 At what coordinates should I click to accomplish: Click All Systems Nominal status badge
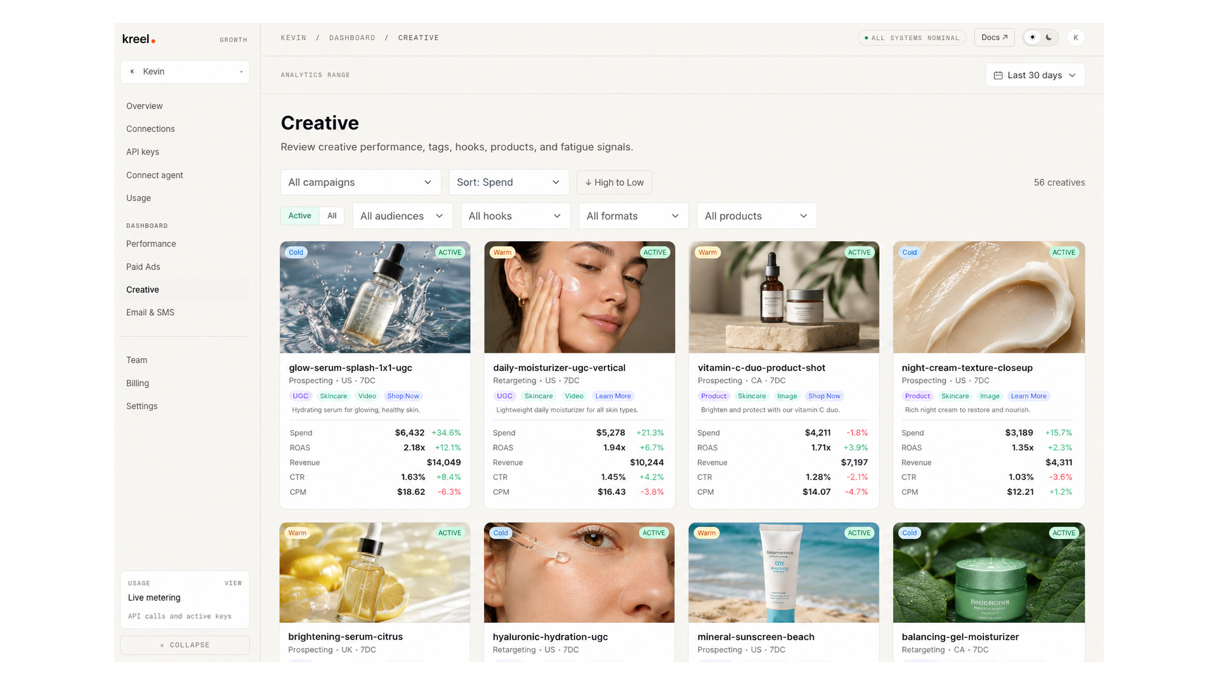click(912, 38)
